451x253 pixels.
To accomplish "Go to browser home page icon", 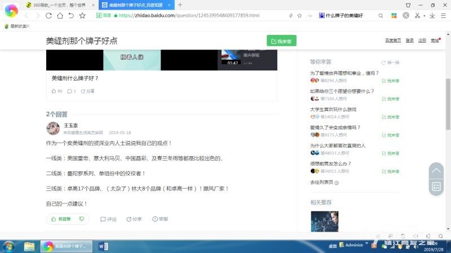I will (59, 15).
